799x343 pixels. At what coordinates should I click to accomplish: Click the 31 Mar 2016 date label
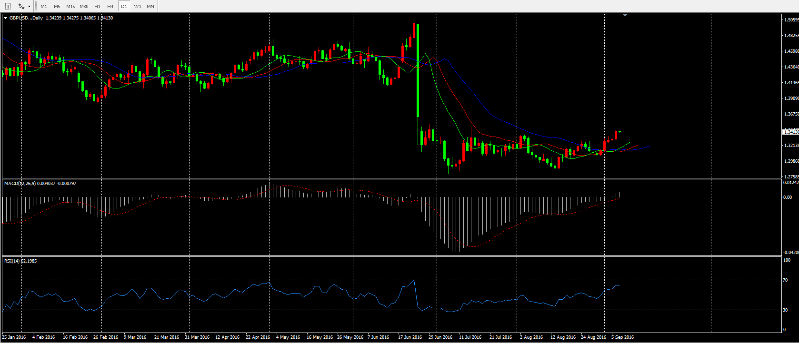coord(197,337)
